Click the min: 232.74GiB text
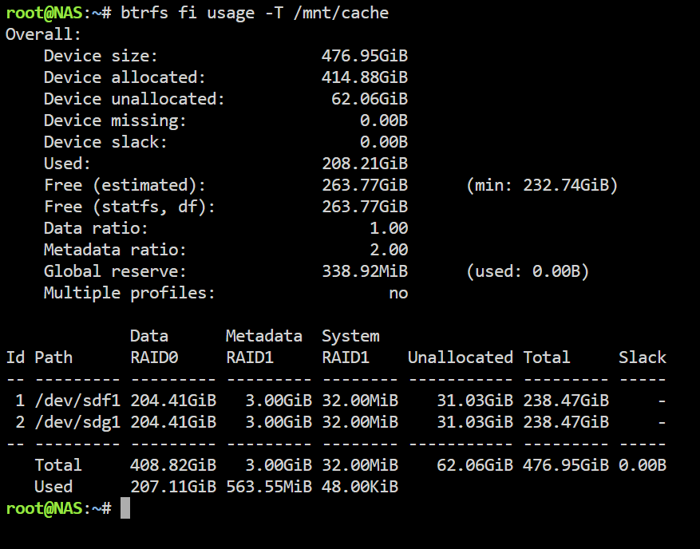 [x=543, y=185]
